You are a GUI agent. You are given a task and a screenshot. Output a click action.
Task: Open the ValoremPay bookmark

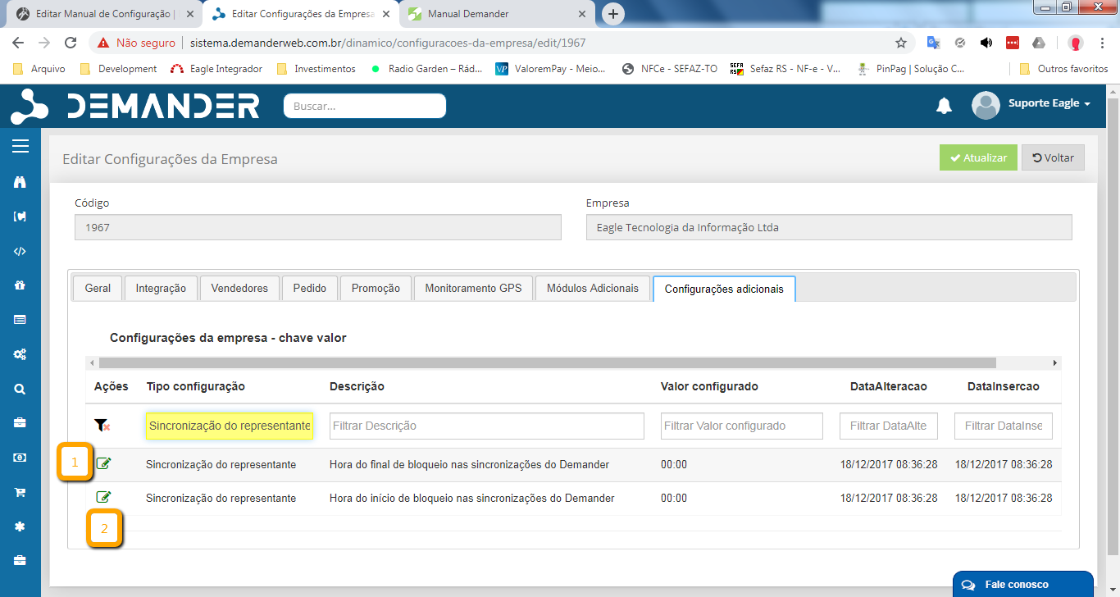(551, 69)
